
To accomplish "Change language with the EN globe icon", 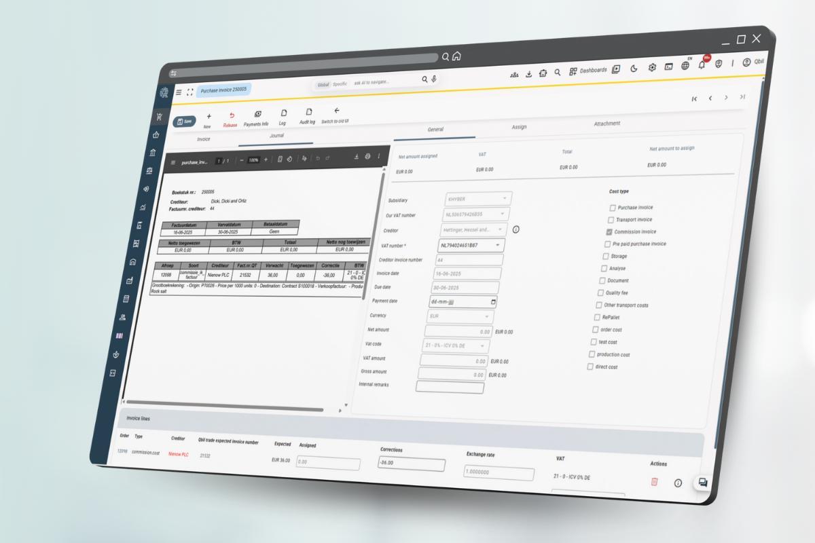I will [685, 65].
